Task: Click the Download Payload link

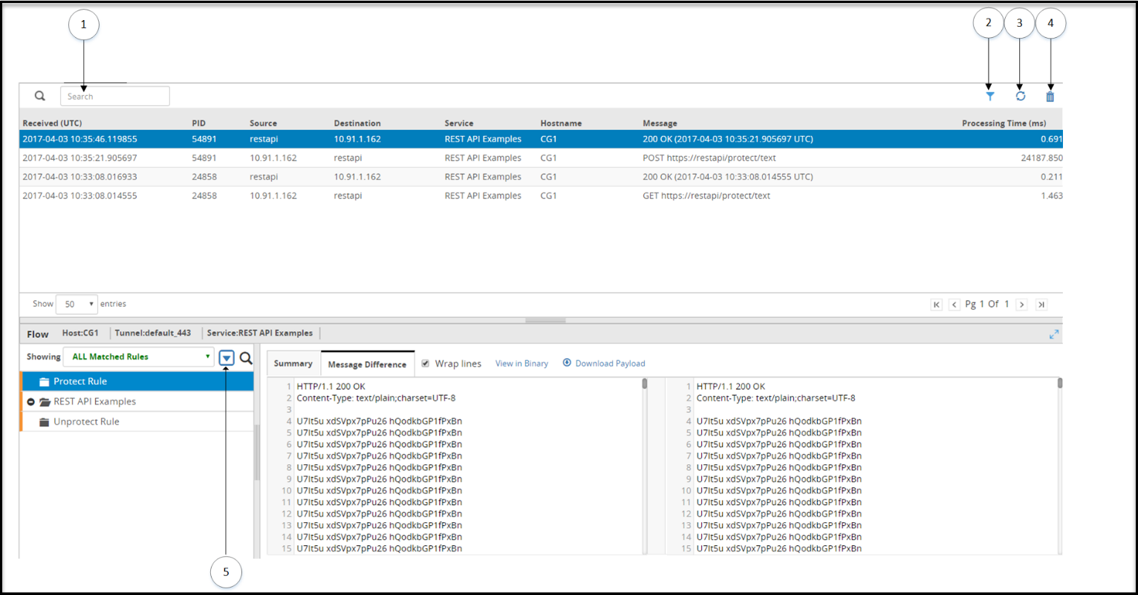Action: [604, 363]
